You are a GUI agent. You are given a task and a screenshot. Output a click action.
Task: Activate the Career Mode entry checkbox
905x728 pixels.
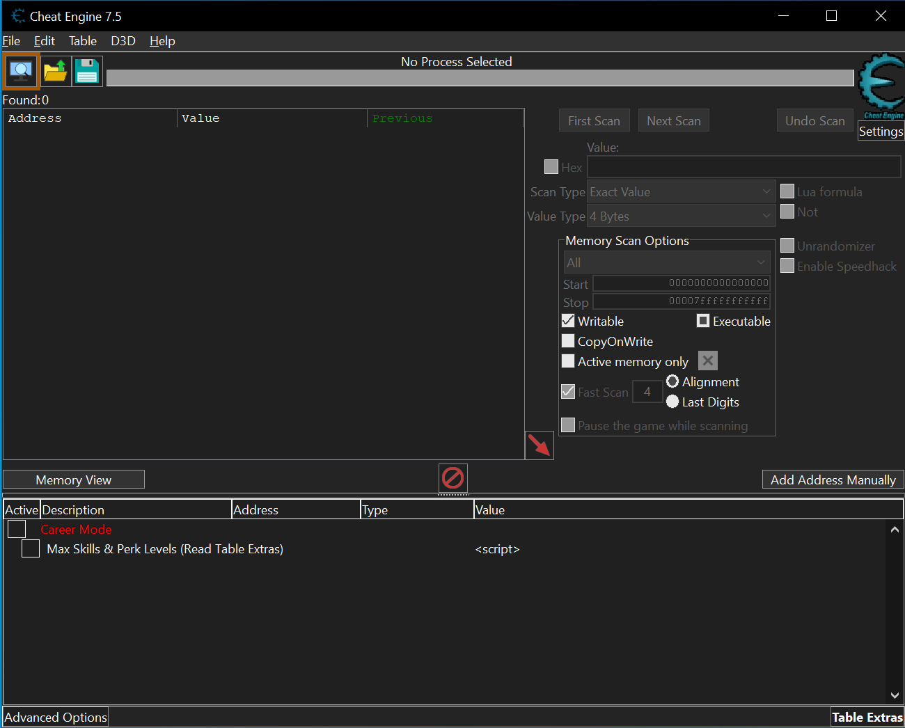(x=17, y=529)
